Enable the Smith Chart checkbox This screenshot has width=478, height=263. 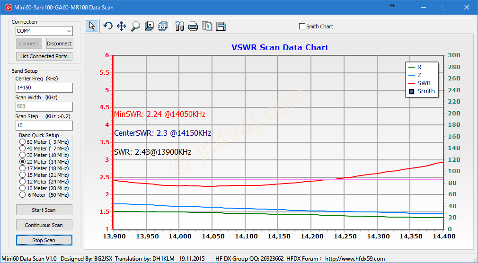pos(302,26)
